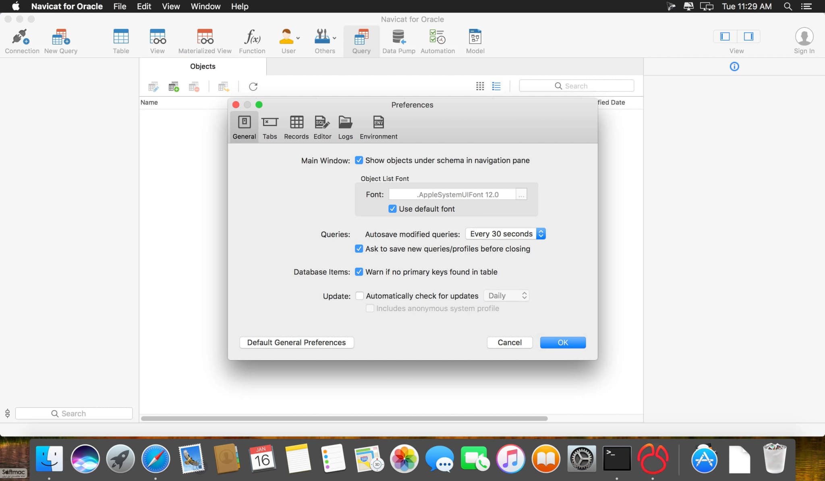
Task: Click the design query icon in Objects toolbar
Action: click(x=153, y=87)
